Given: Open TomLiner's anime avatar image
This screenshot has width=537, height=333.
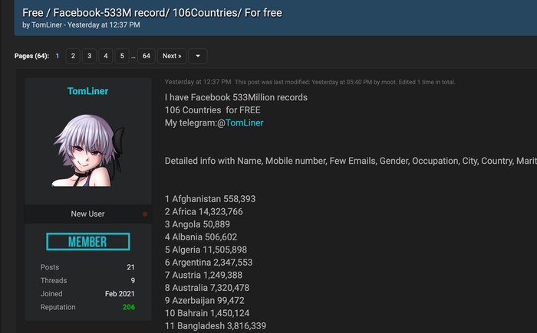Looking at the screenshot, I should (87, 150).
